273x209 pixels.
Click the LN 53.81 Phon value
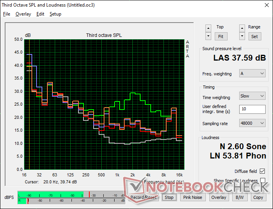tap(238, 156)
